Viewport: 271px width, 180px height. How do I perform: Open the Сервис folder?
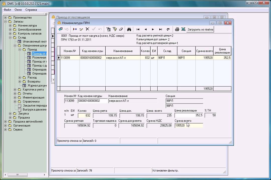(x=18, y=129)
